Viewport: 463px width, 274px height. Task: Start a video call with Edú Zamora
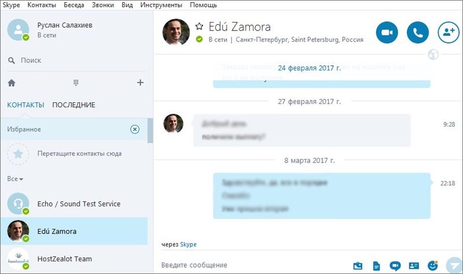pyautogui.click(x=387, y=32)
